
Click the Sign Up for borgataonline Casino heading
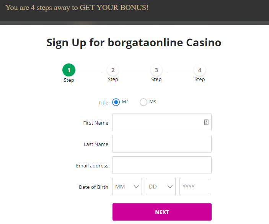[134, 42]
